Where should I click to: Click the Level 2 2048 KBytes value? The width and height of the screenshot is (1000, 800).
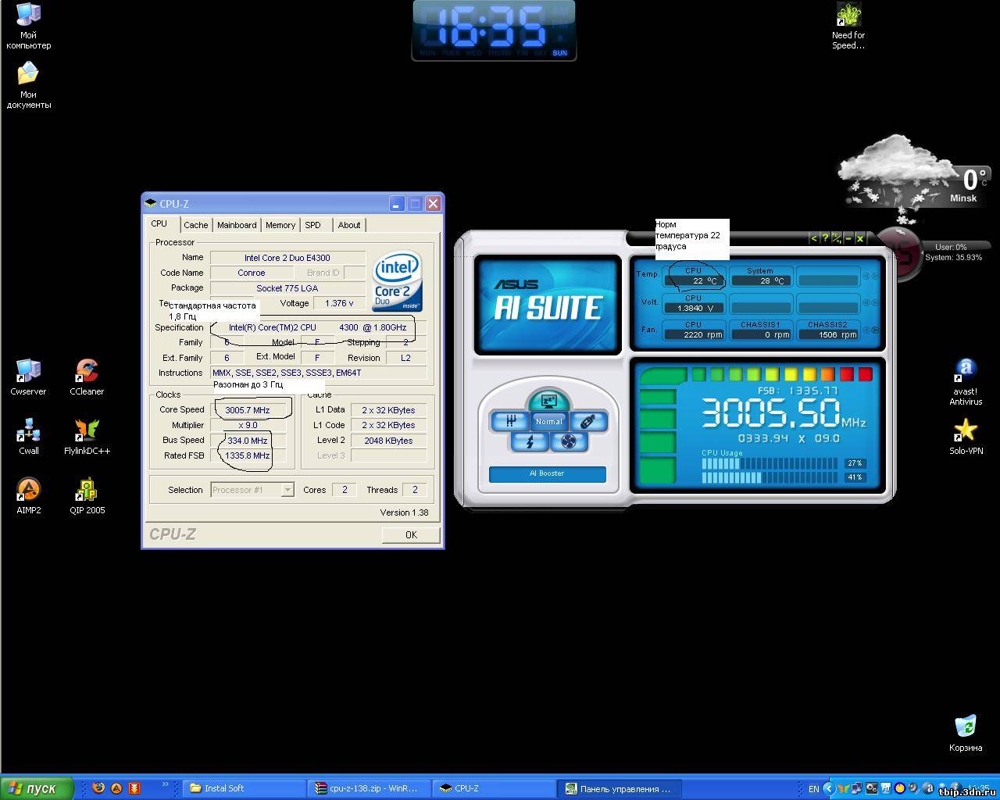pos(388,441)
